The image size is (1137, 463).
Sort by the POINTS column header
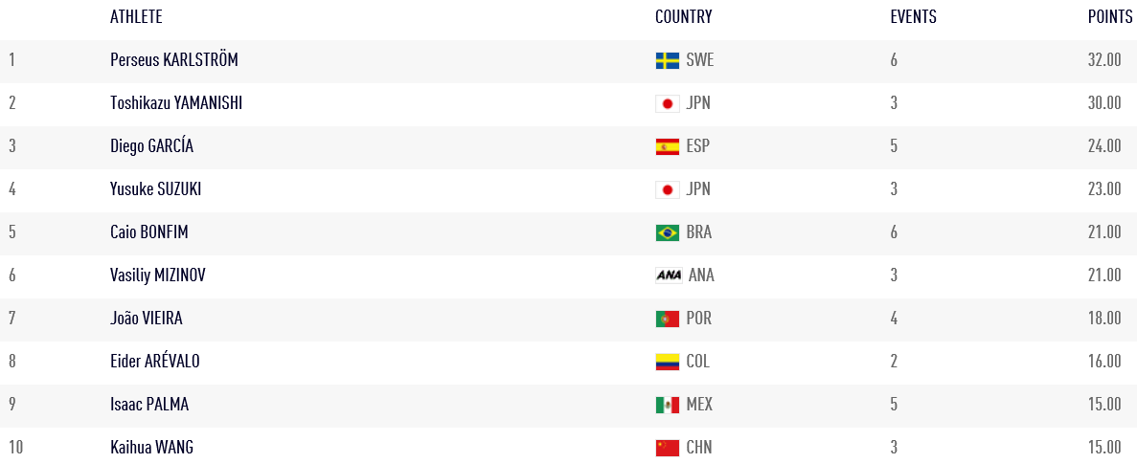coord(1110,16)
